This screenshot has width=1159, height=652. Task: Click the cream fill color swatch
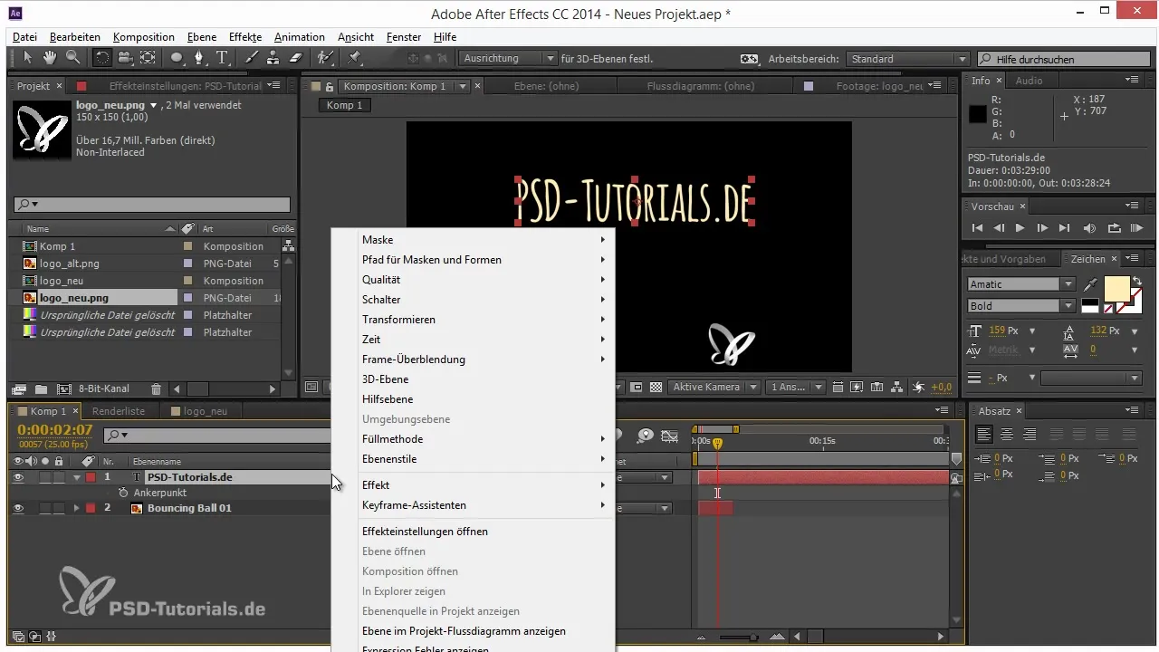pos(1116,289)
